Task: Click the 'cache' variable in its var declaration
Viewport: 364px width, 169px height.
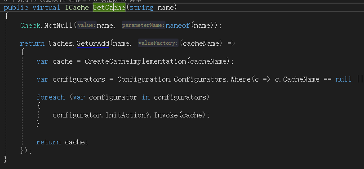Action: pyautogui.click(x=62, y=61)
